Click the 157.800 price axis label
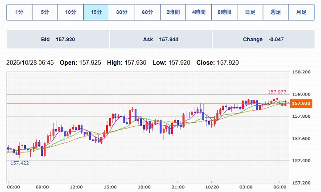 (301, 116)
